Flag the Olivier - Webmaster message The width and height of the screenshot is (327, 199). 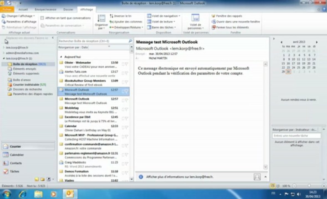126,64
